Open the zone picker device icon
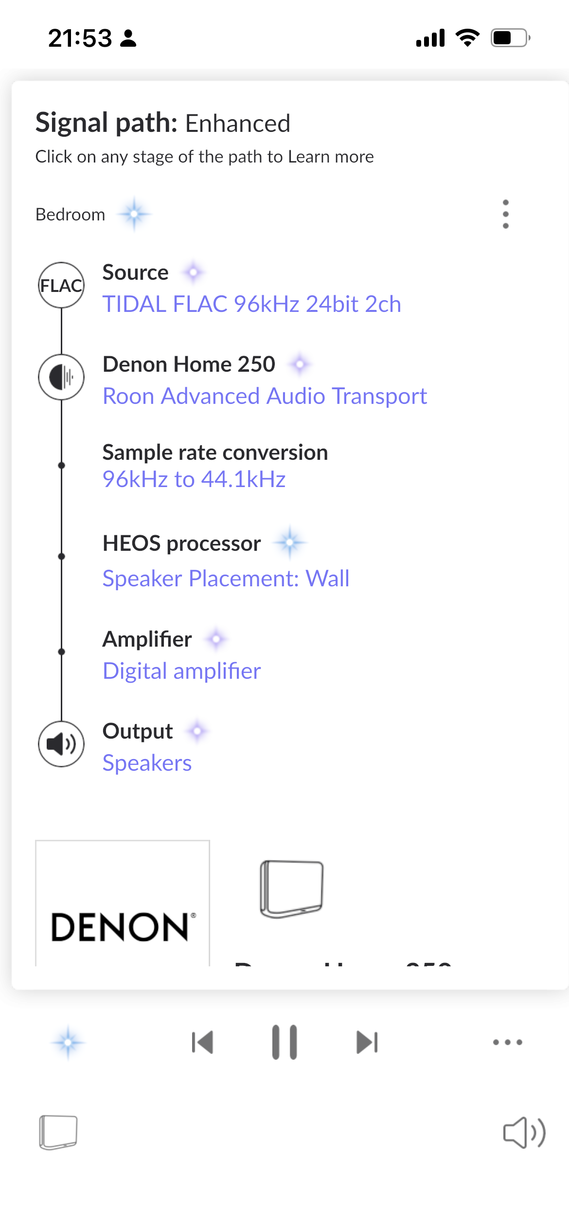 tap(58, 1132)
